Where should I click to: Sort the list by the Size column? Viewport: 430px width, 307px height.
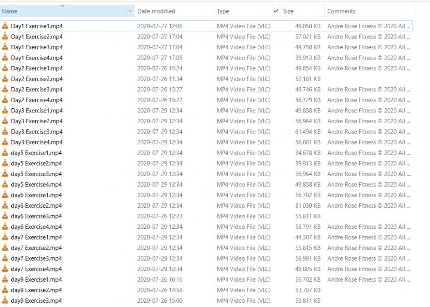288,11
